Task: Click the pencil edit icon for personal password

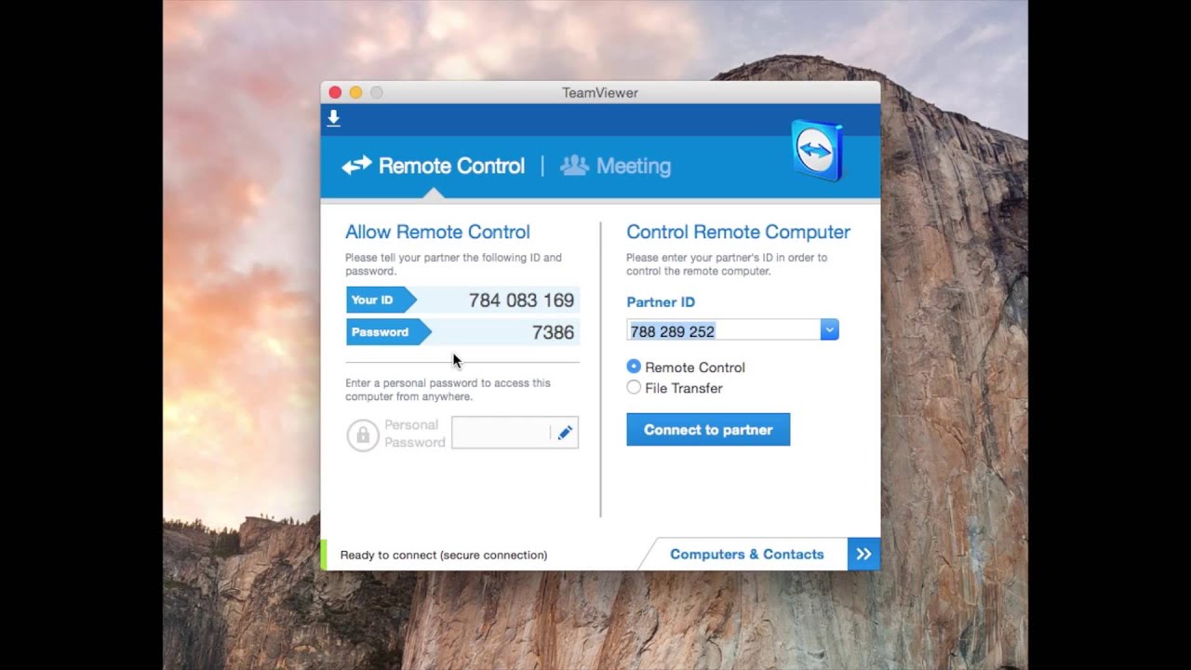Action: tap(565, 433)
